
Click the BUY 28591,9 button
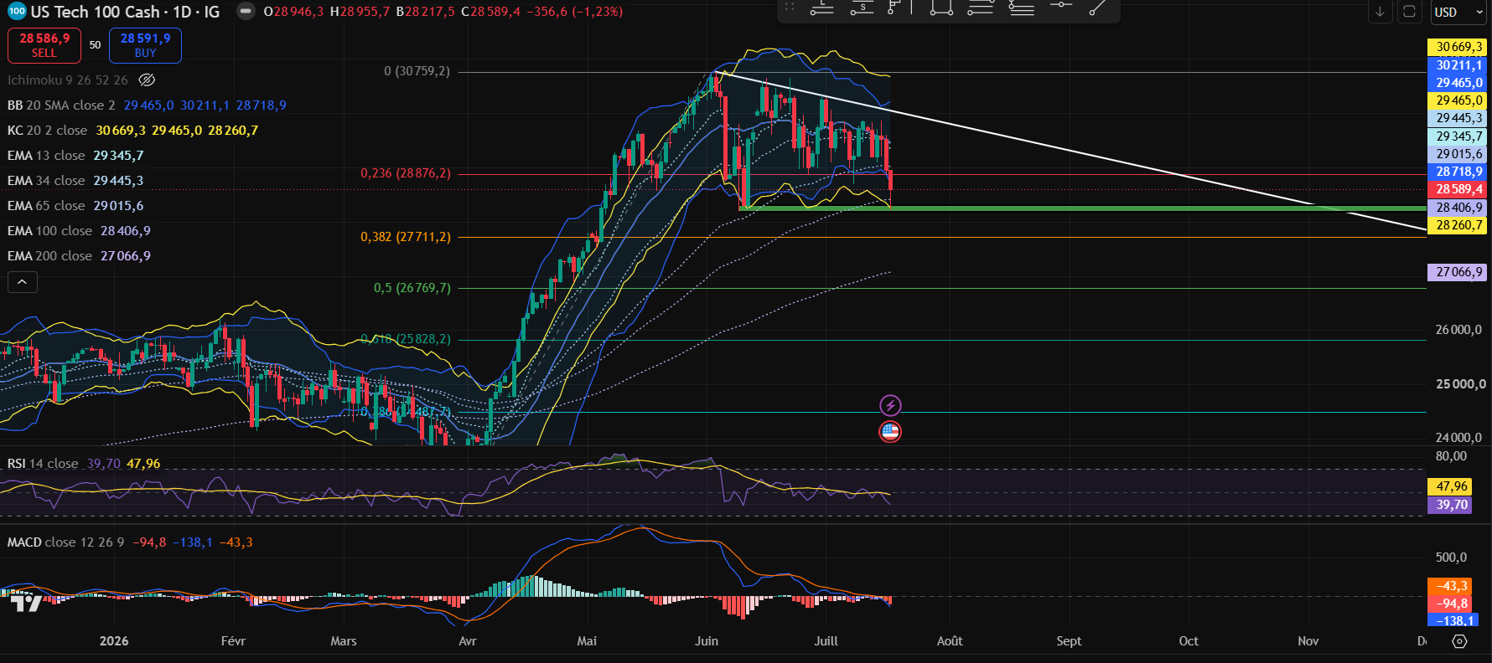click(x=145, y=45)
